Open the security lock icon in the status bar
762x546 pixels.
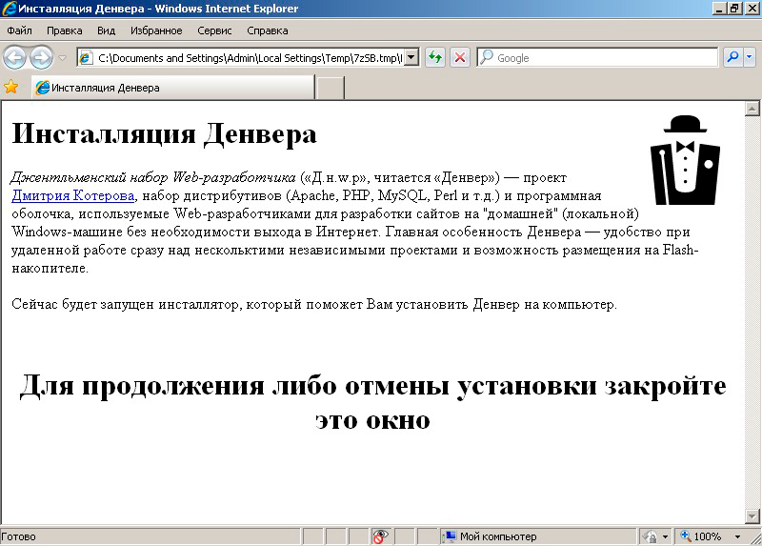pyautogui.click(x=650, y=536)
